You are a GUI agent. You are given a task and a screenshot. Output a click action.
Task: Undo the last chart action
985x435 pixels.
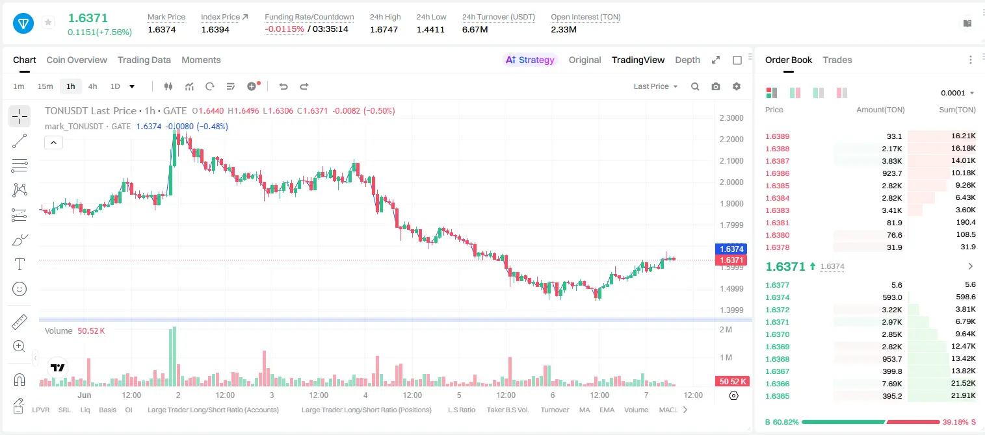283,86
